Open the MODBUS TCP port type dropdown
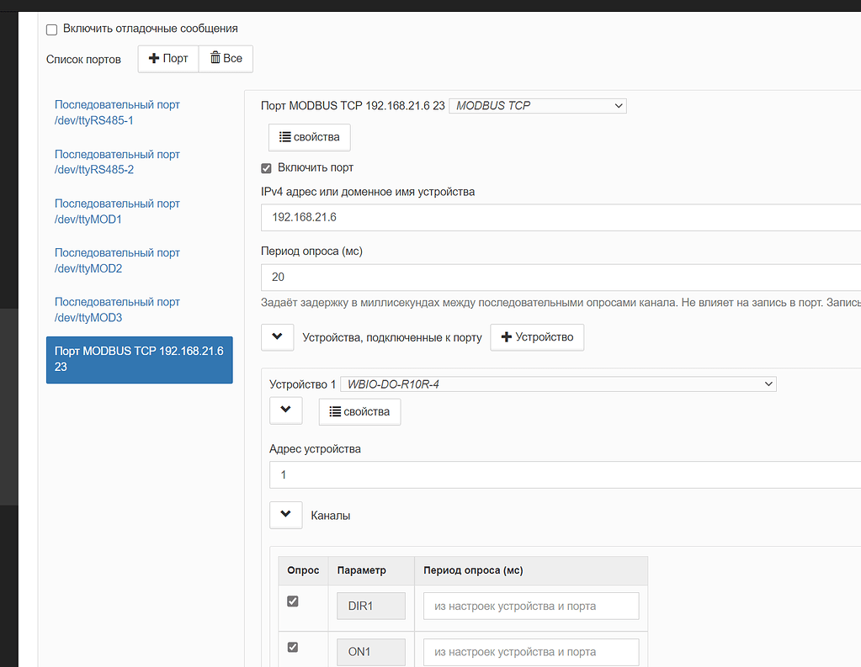The height and width of the screenshot is (667, 861). (x=537, y=105)
